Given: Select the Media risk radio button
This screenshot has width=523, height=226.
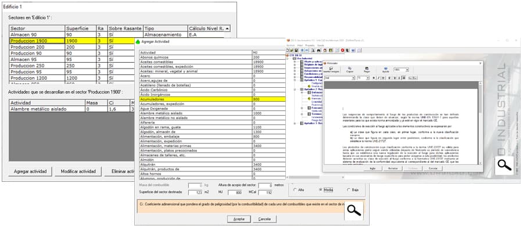Looking at the screenshot, I should point(321,189).
